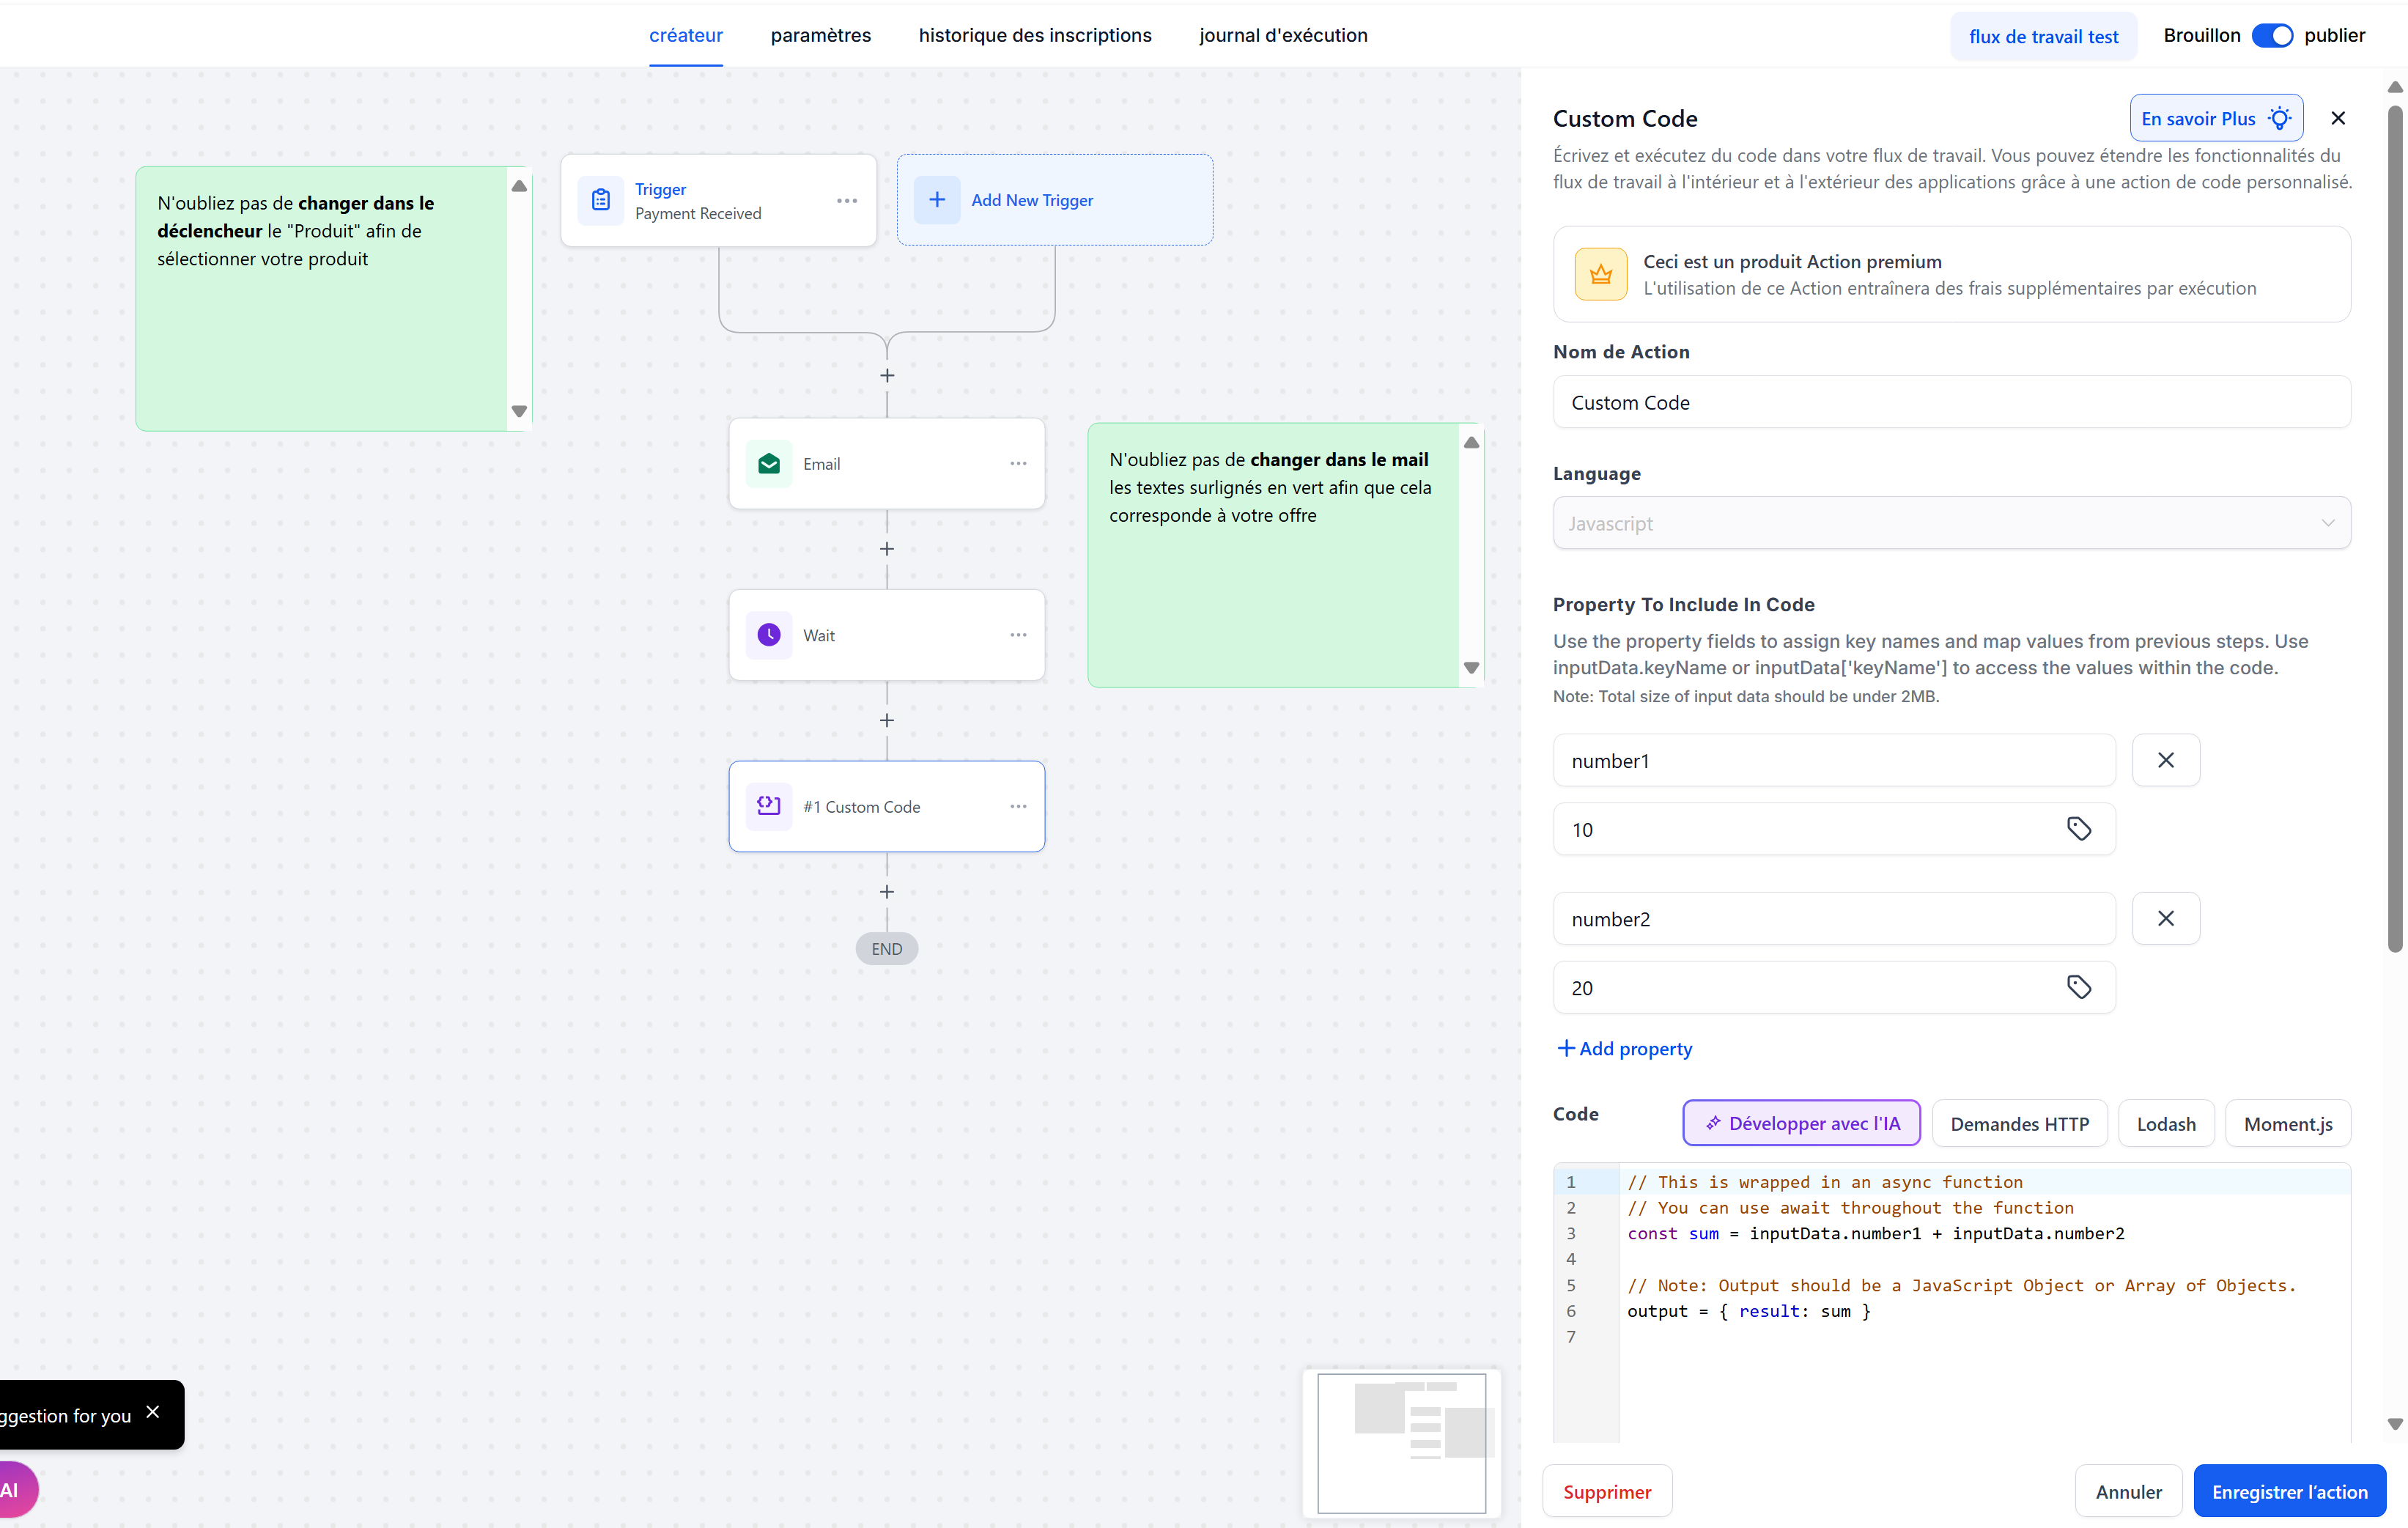Click the END node

coord(887,949)
